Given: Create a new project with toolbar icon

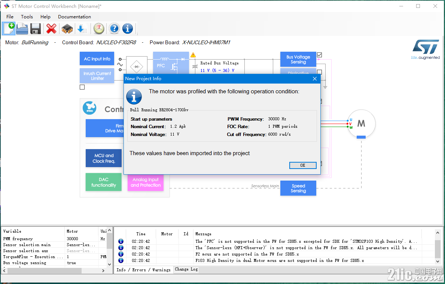Looking at the screenshot, I should 9,29.
